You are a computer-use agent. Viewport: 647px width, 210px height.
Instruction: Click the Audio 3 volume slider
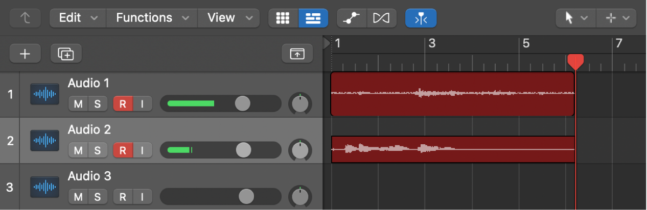point(221,196)
